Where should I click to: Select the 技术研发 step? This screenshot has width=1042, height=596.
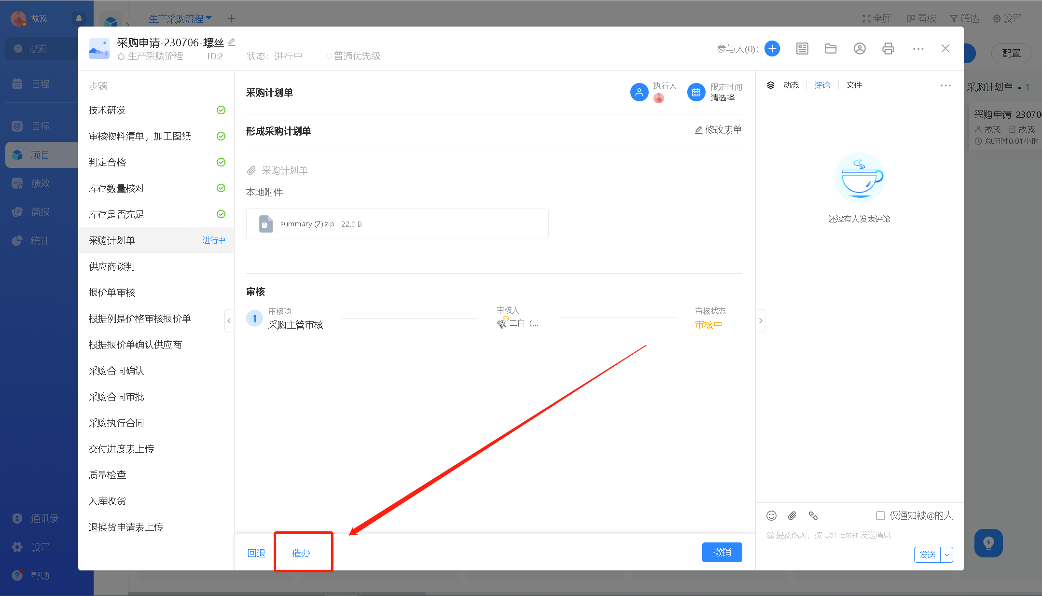[156, 110]
